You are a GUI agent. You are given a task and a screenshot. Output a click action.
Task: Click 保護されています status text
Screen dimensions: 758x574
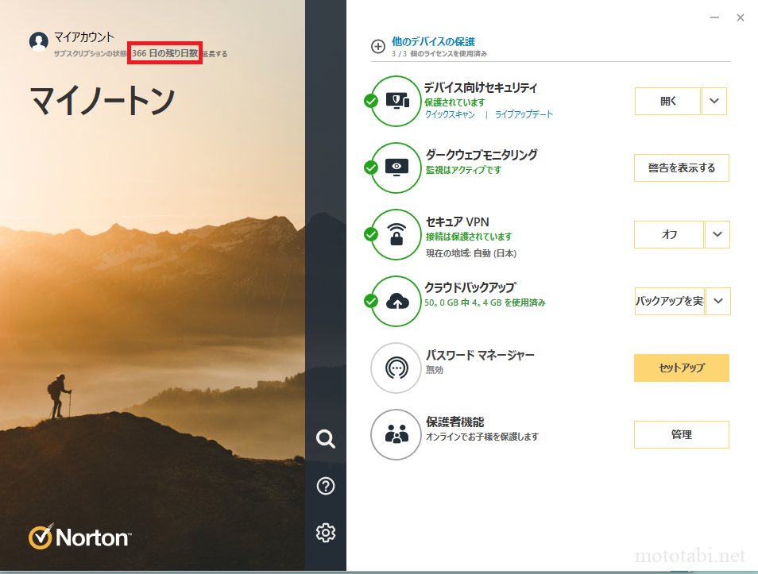pos(454,102)
